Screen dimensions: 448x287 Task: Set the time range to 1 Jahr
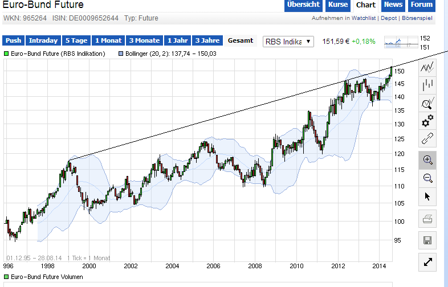point(177,40)
